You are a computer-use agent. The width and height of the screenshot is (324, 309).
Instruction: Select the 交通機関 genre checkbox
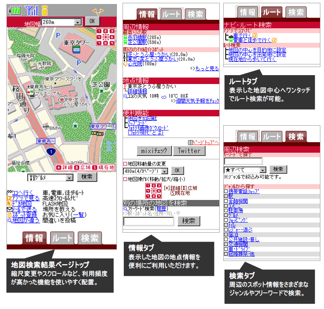(226, 244)
